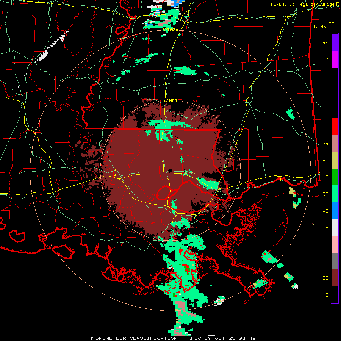Image resolution: width=341 pixels, height=341 pixels.
Task: Click the gray GC legend swatch
Action: click(335, 261)
